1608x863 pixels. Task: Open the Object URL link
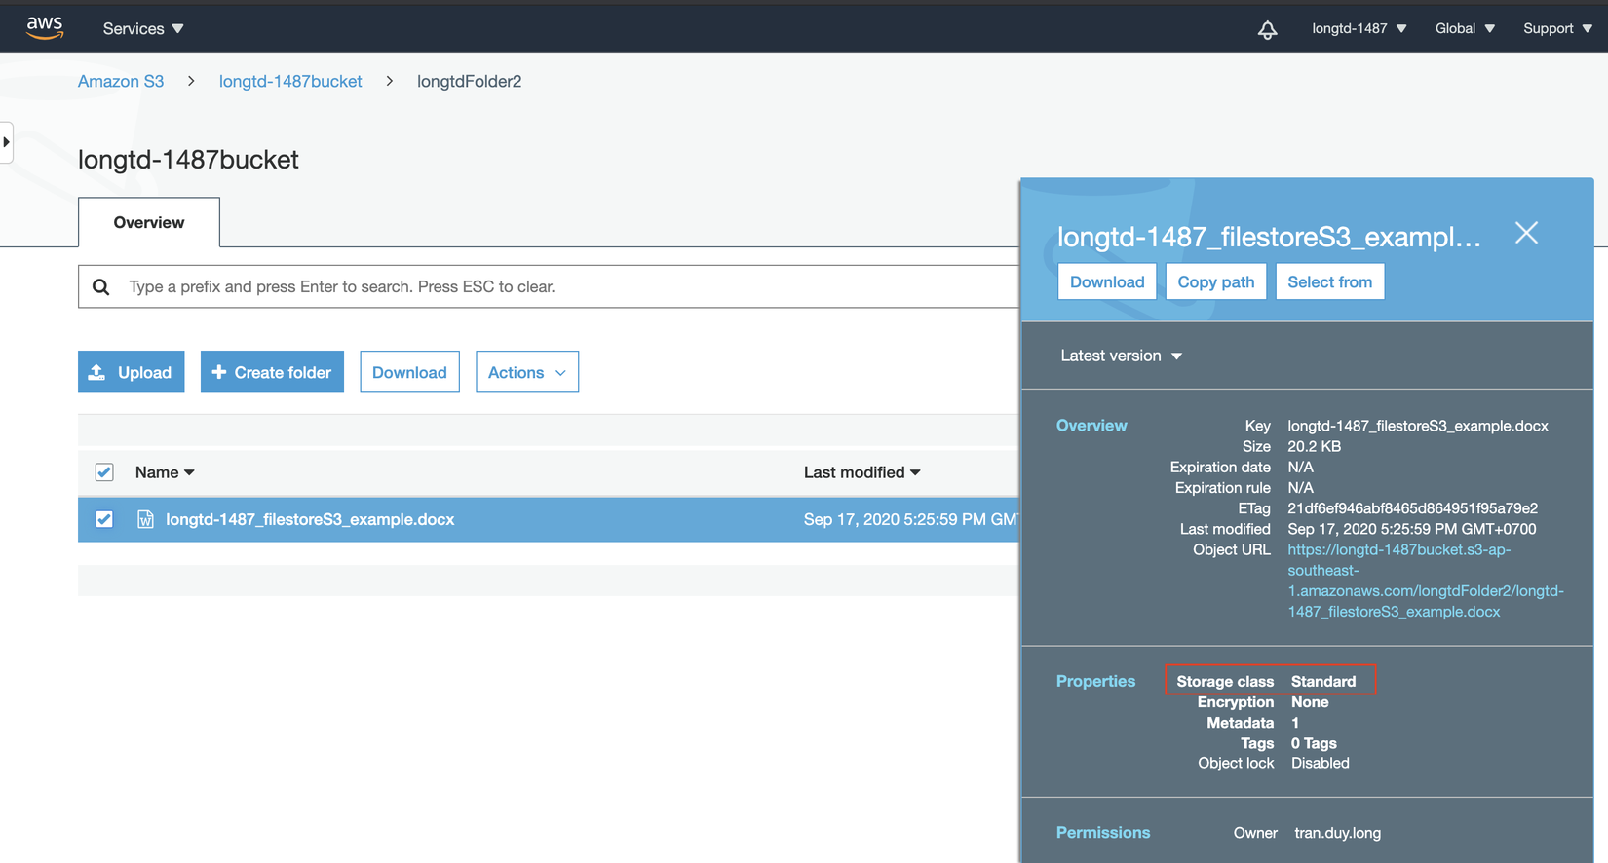(1425, 581)
